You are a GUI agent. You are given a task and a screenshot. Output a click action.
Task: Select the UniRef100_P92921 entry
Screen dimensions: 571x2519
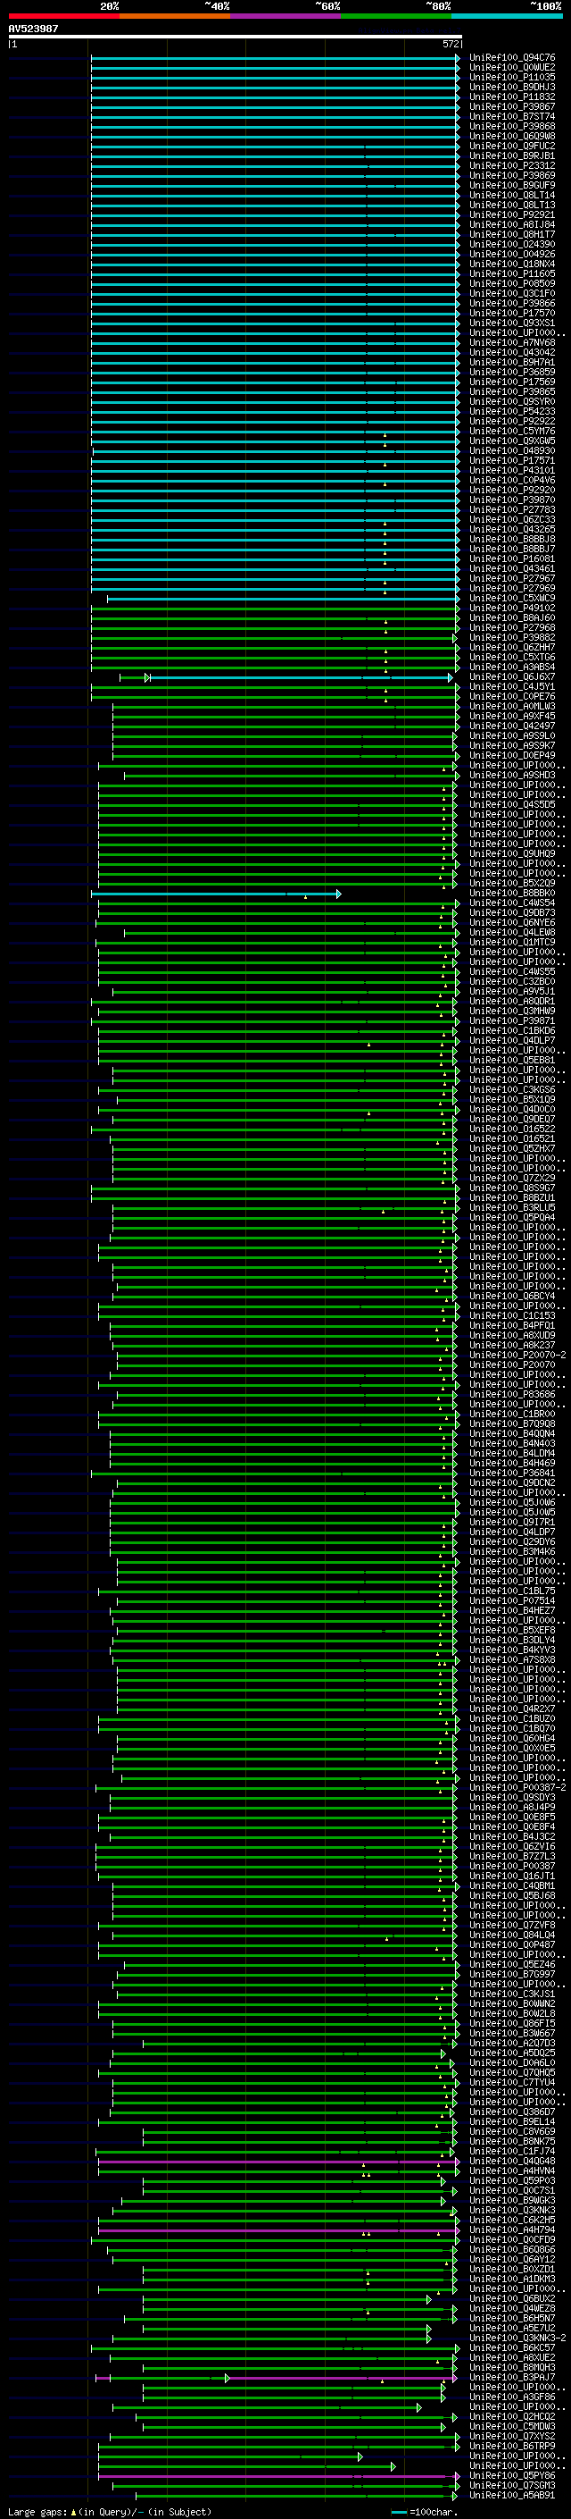[512, 215]
